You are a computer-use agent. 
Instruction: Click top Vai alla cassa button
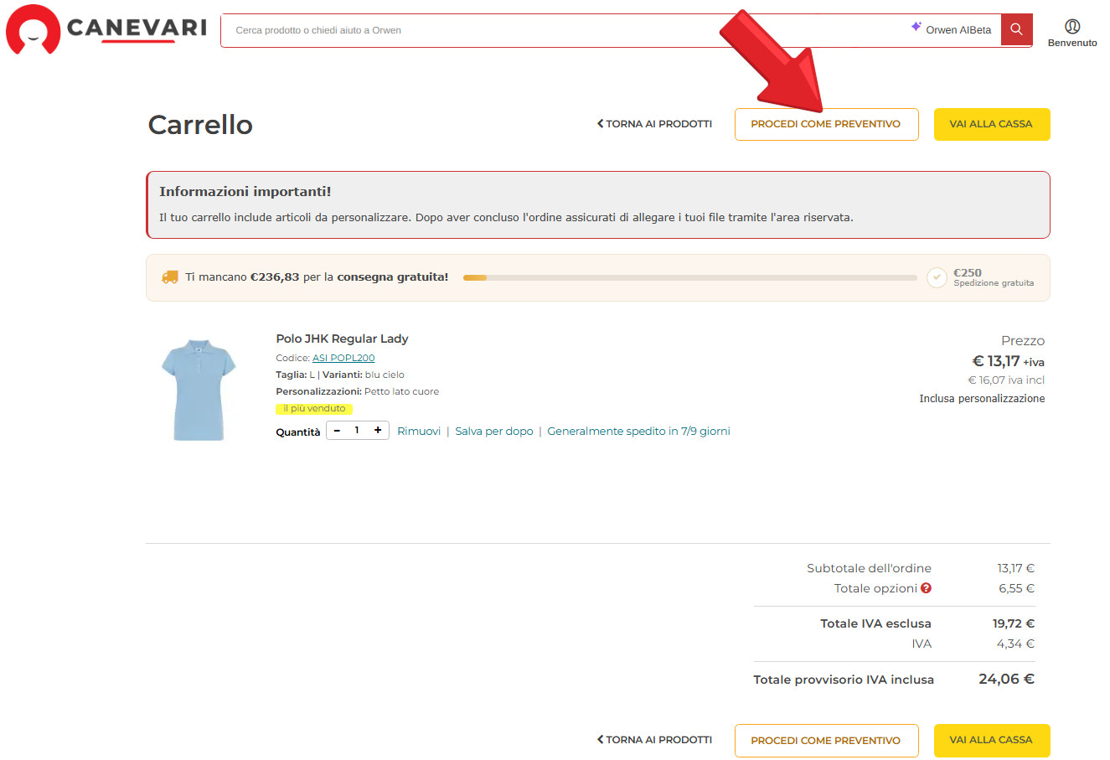tap(991, 124)
